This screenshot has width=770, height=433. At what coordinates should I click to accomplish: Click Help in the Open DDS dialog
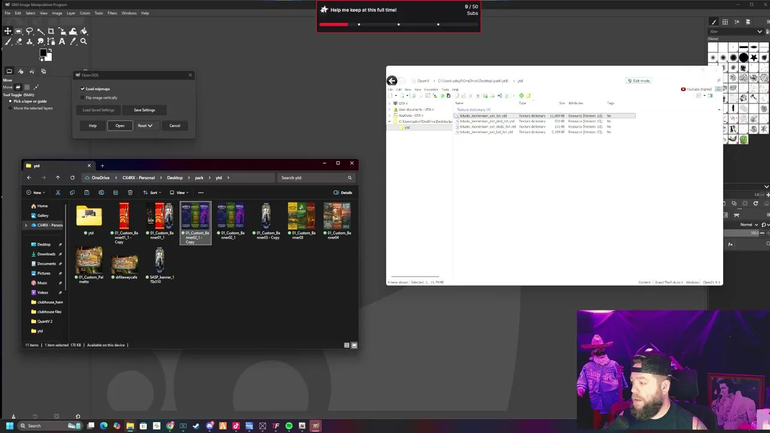[93, 126]
